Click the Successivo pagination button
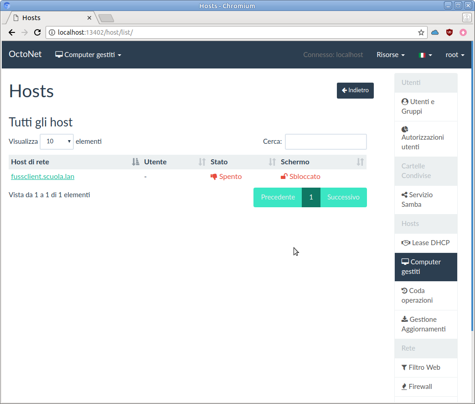Screen dimensions: 475x404 (344, 197)
